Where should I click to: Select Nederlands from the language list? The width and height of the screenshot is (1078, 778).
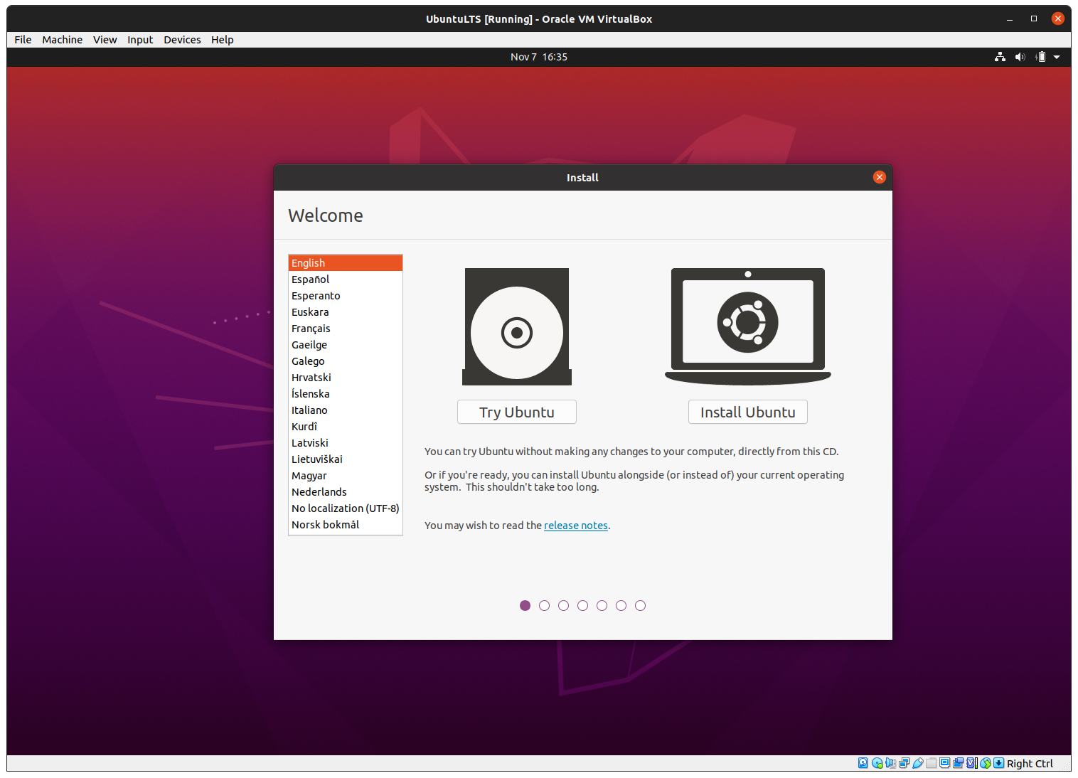tap(319, 492)
